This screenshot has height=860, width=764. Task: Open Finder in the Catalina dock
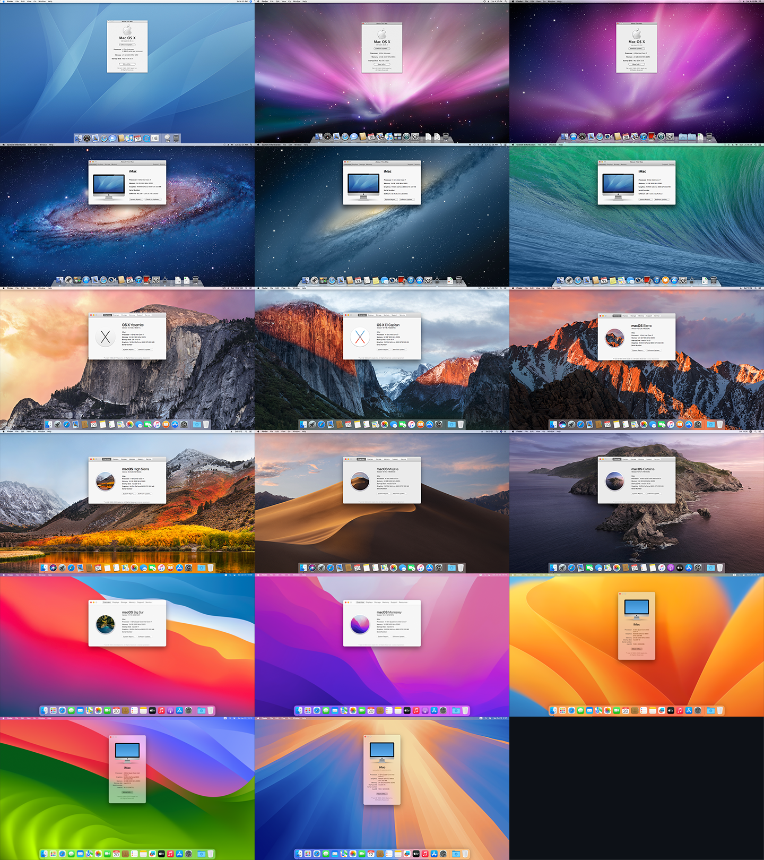553,567
